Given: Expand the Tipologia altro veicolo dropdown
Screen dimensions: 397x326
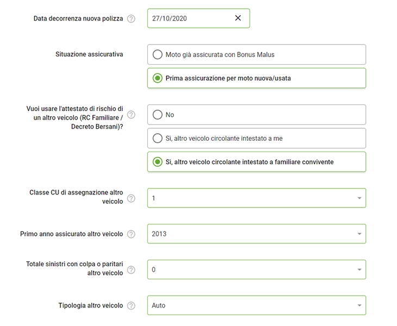Looking at the screenshot, I should 256,305.
